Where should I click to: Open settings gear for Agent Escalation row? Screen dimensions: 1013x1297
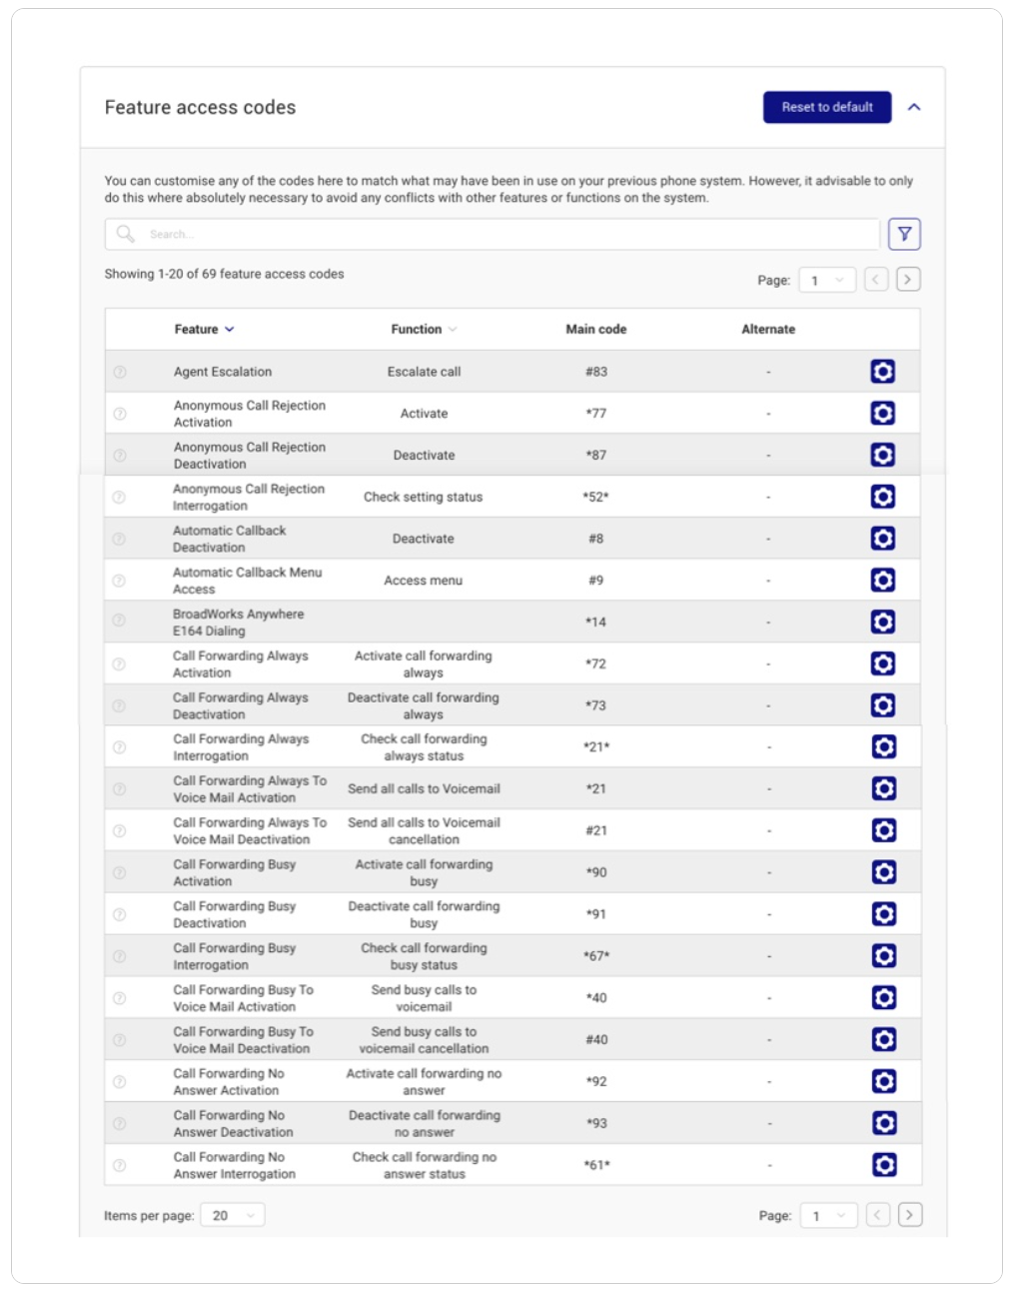coord(882,372)
